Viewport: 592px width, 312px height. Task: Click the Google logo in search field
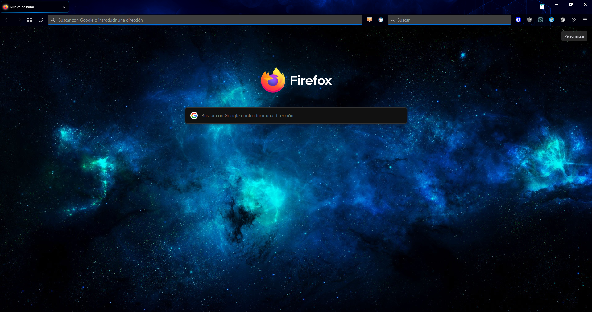[194, 115]
